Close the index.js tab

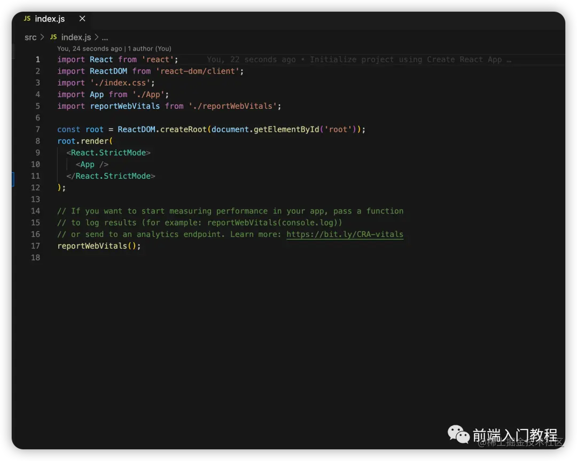82,19
